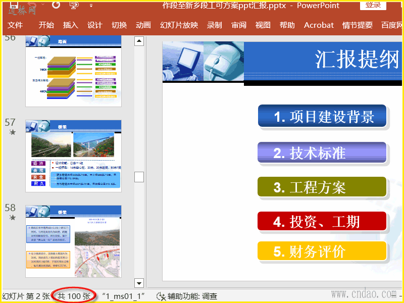This screenshot has width=404, height=303.
Task: Select slide 57 thumbnail with bridge photos
Action: tap(73, 156)
